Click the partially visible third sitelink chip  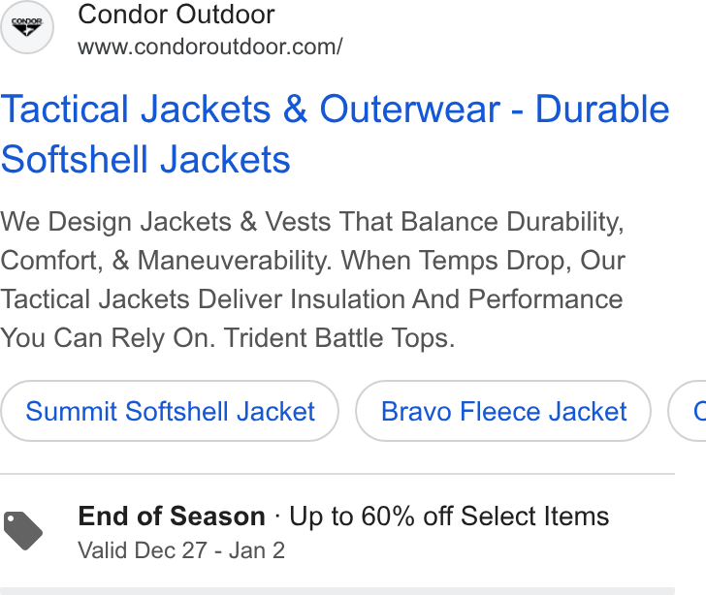[x=688, y=411]
